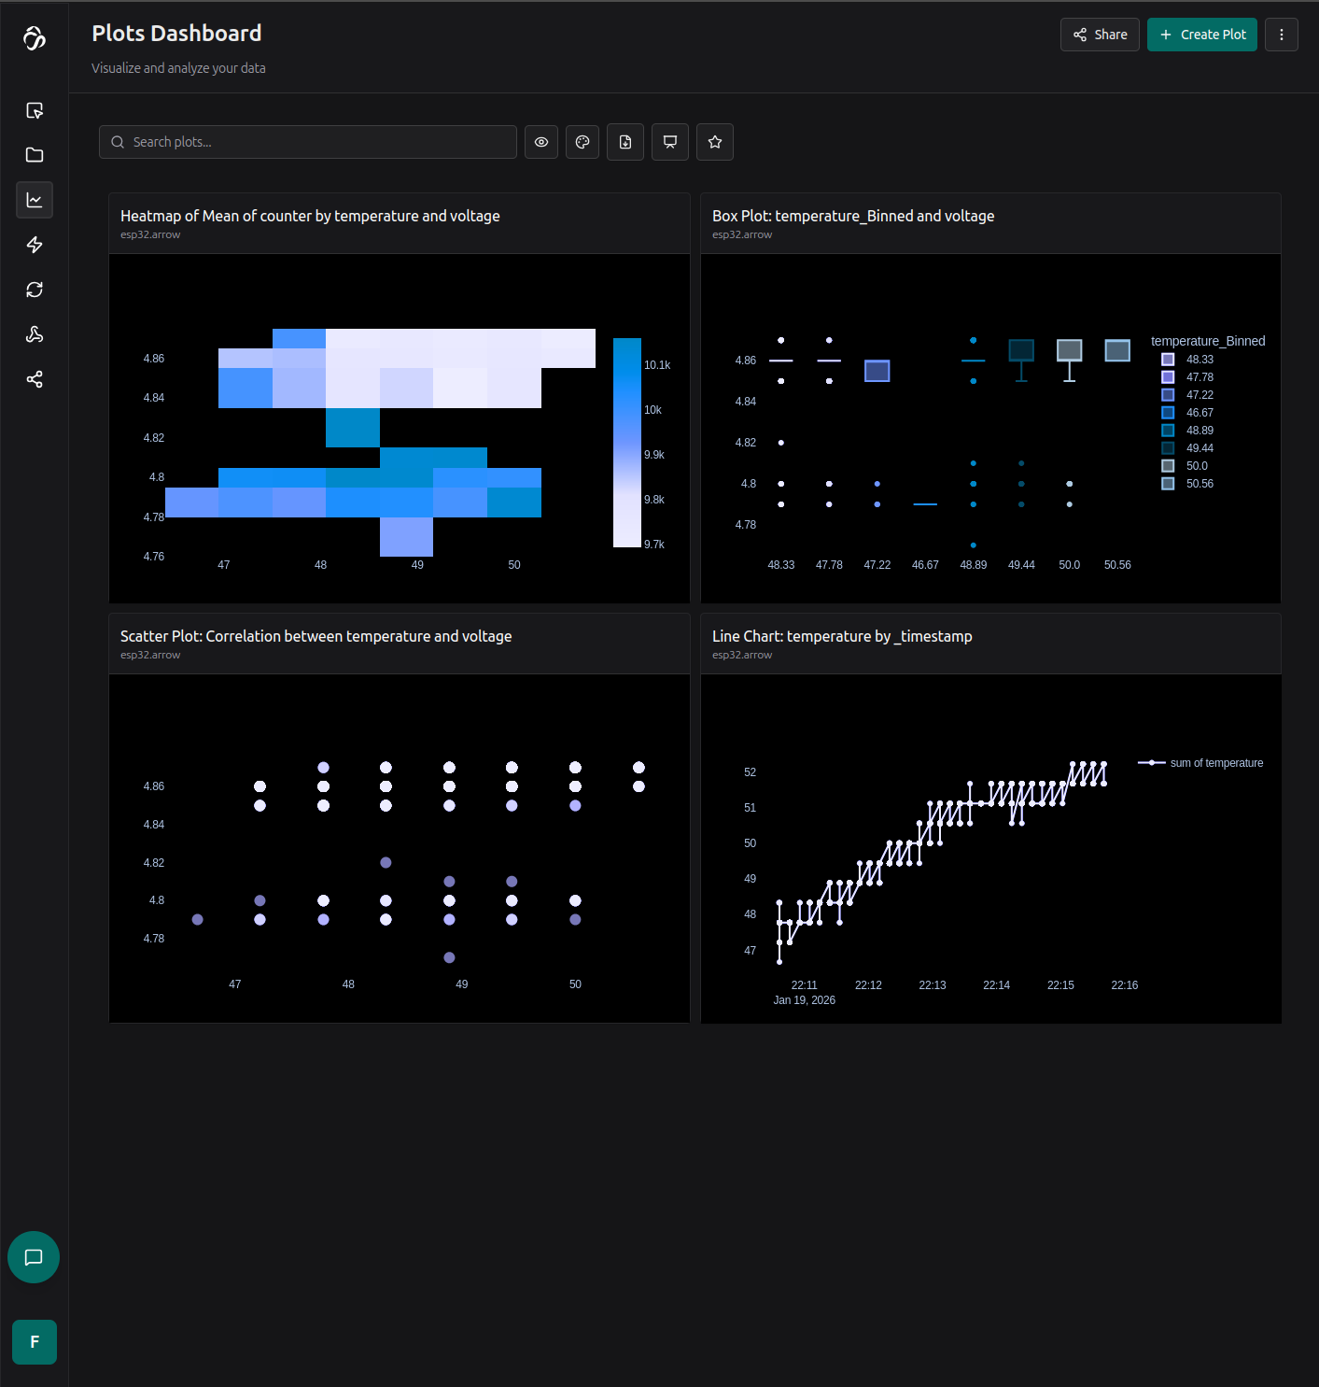Click the refresh sync sidebar icon
This screenshot has height=1387, width=1319.
35,290
